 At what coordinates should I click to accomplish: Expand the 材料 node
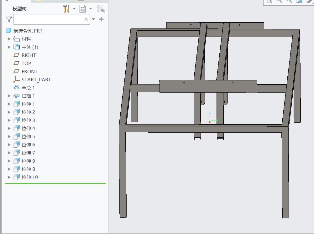(9, 39)
